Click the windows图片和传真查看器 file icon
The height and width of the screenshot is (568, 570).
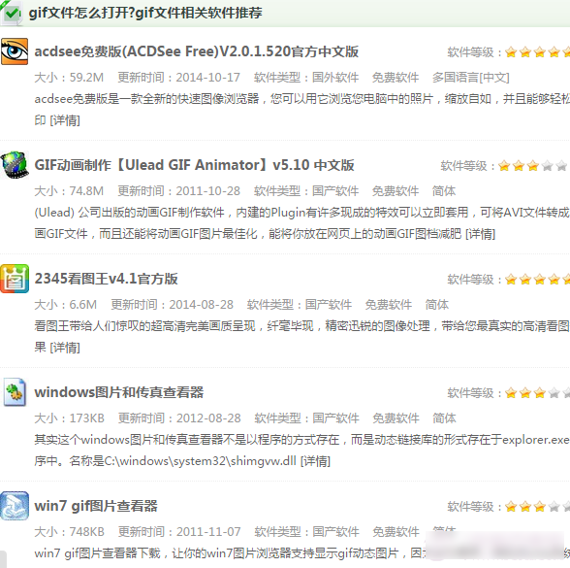point(15,392)
